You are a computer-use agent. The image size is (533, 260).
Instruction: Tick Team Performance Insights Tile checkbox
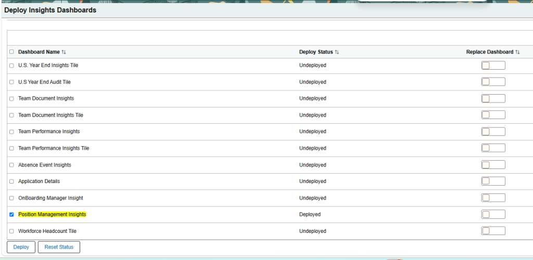(x=11, y=148)
